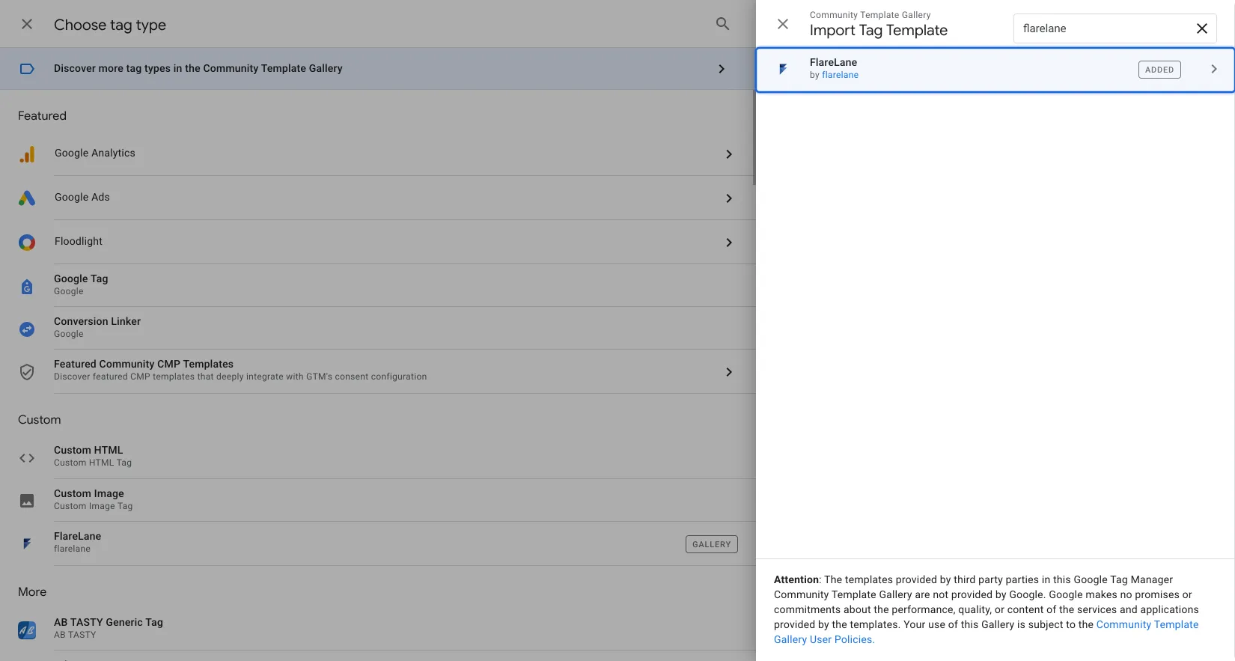Image resolution: width=1235 pixels, height=661 pixels.
Task: Click the ADDED badge on FlareLane result
Action: [1159, 70]
